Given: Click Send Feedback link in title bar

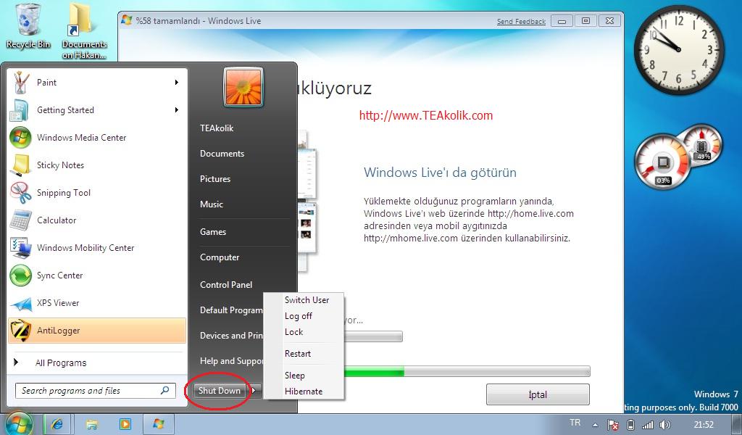Looking at the screenshot, I should [521, 21].
